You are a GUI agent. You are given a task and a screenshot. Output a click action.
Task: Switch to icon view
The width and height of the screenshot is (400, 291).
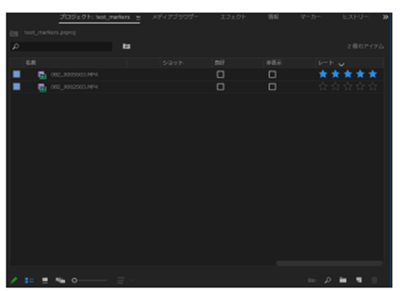pyautogui.click(x=45, y=280)
